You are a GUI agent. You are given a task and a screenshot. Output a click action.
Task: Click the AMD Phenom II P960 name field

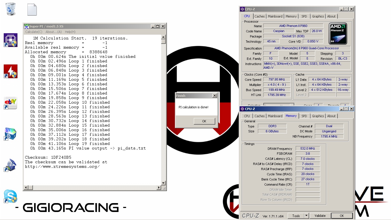tap(293, 26)
